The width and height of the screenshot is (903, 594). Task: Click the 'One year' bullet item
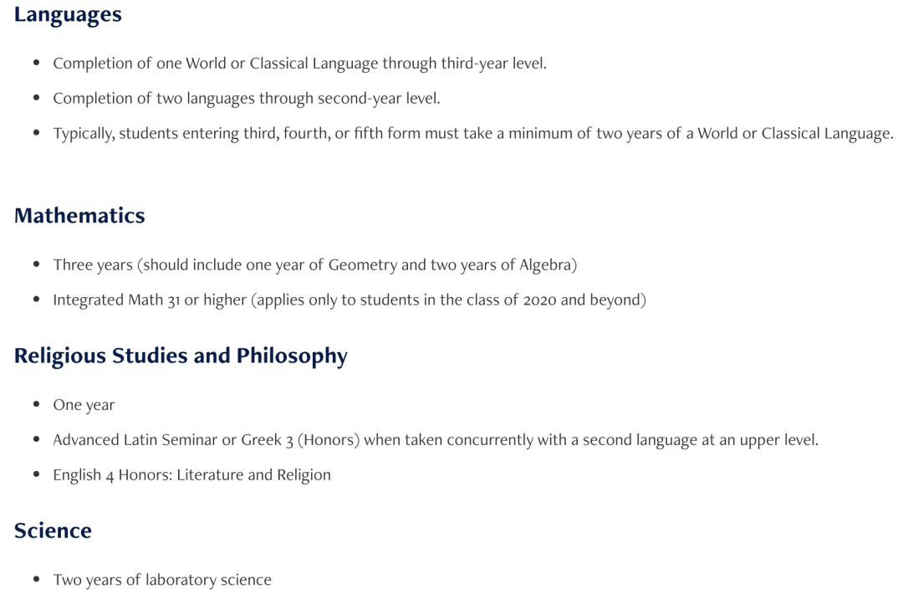pyautogui.click(x=84, y=405)
